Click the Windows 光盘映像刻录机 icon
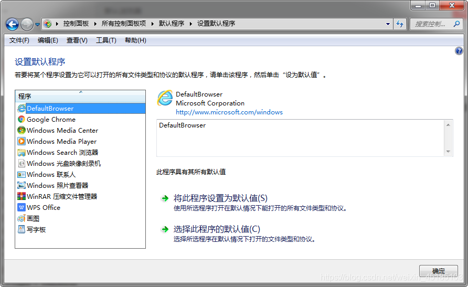The height and width of the screenshot is (287, 468). coord(22,164)
